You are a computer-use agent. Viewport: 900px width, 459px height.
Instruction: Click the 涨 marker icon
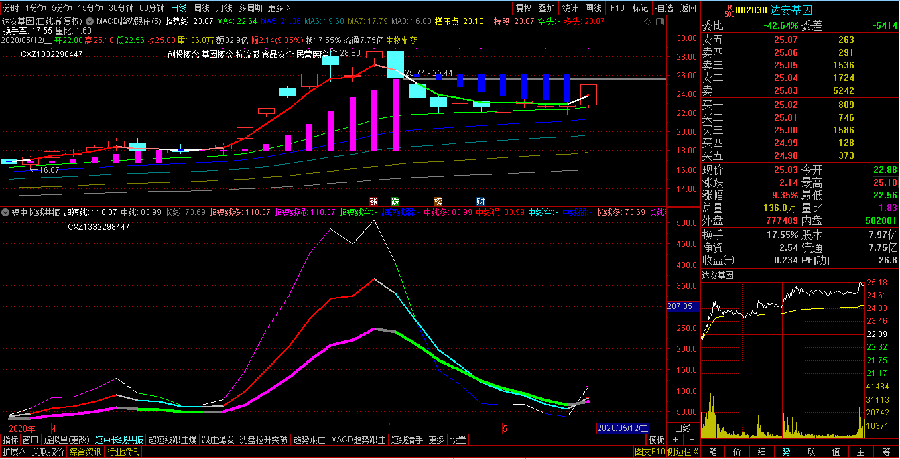pos(374,201)
